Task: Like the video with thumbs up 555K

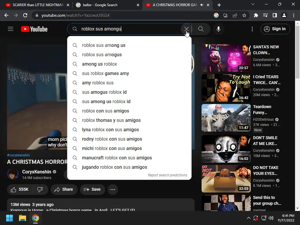Action: click(20, 190)
